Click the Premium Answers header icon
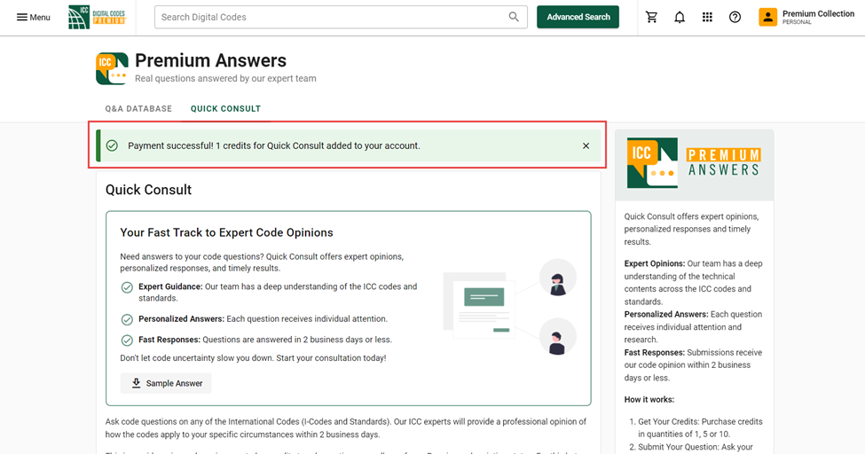The height and width of the screenshot is (454, 865). [112, 68]
